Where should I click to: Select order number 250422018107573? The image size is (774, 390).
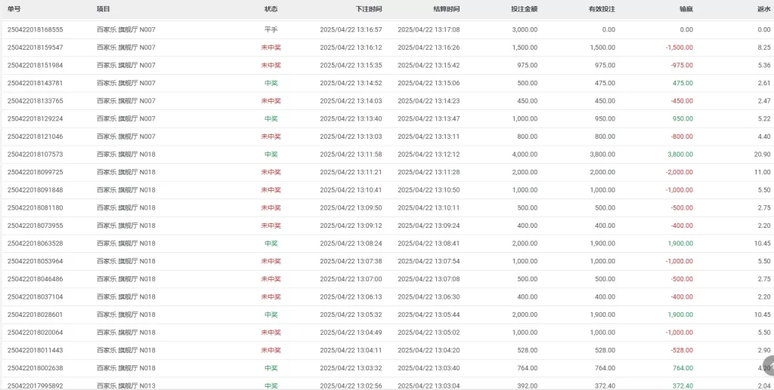tap(35, 154)
